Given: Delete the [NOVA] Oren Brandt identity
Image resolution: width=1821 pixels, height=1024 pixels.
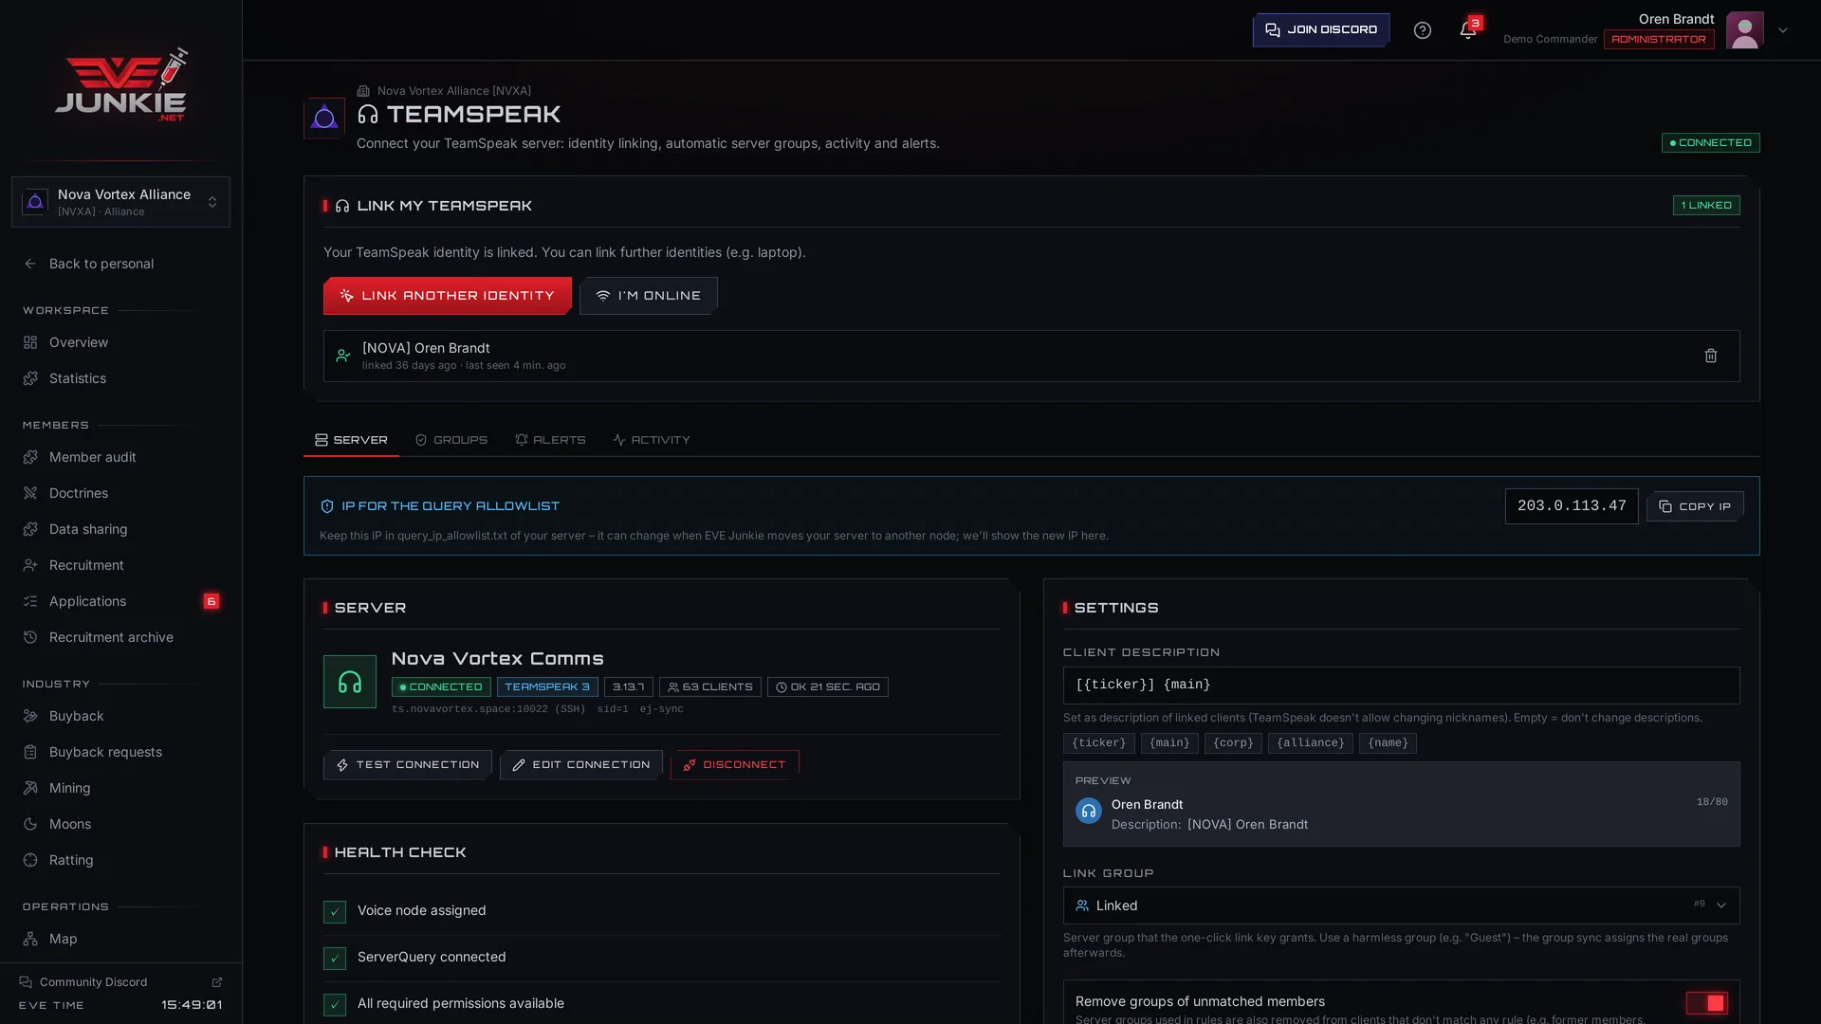Looking at the screenshot, I should click(1710, 356).
